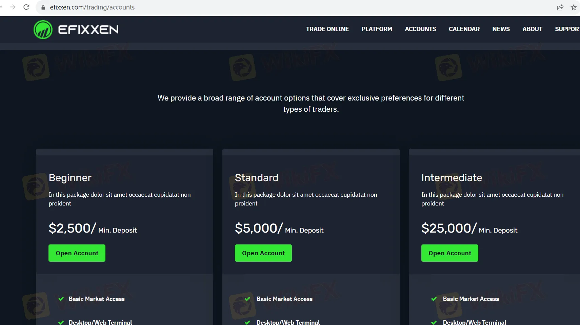The width and height of the screenshot is (580, 325).
Task: Open the TRADE ONLINE menu
Action: (x=327, y=29)
